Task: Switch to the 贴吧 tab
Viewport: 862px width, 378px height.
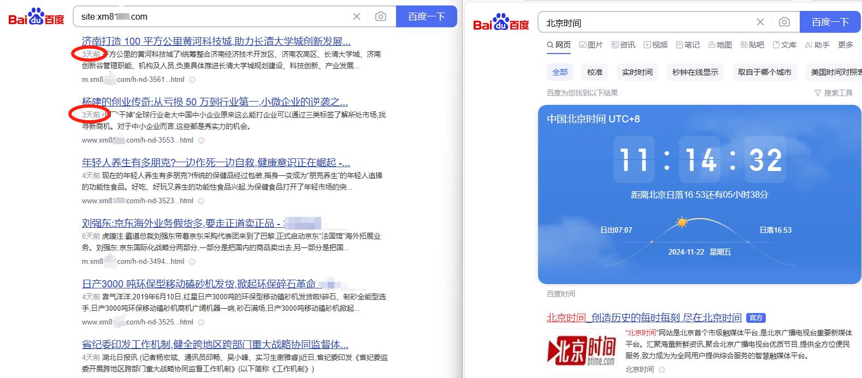Action: (x=752, y=45)
